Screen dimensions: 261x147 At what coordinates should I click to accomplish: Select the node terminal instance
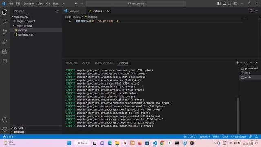[250, 77]
